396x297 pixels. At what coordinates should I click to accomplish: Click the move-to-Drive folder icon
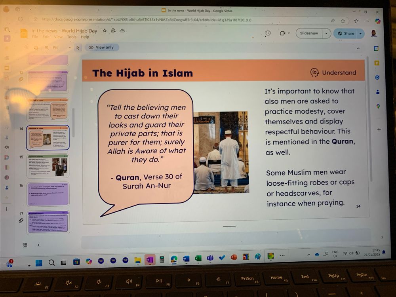click(x=113, y=30)
